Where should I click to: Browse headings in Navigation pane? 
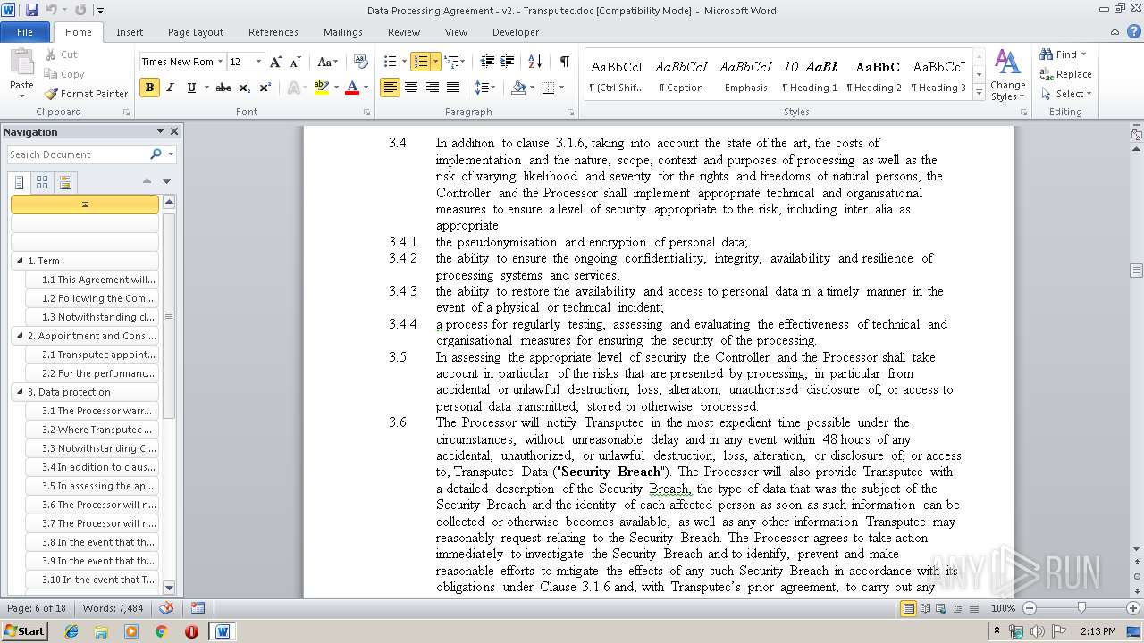[x=20, y=182]
